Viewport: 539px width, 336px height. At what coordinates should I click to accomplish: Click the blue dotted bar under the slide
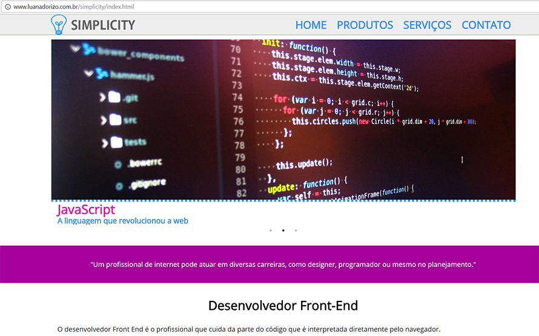pos(283,200)
